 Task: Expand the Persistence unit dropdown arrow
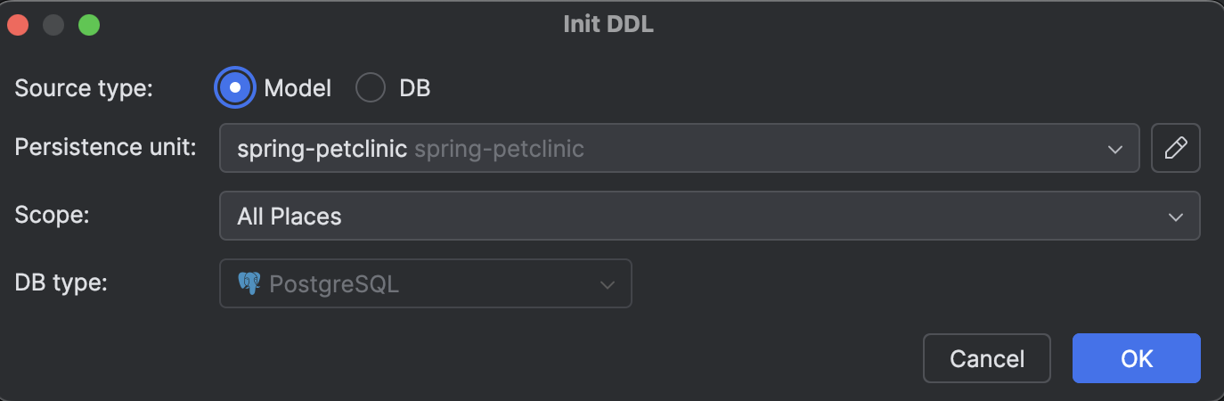[x=1114, y=149]
